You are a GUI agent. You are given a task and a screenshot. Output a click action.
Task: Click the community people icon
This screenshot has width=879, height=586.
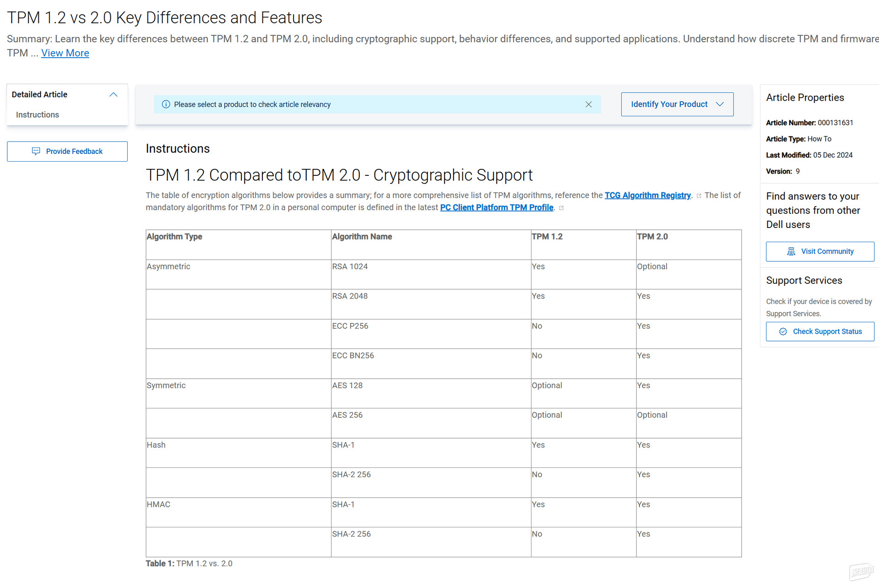pyautogui.click(x=791, y=252)
